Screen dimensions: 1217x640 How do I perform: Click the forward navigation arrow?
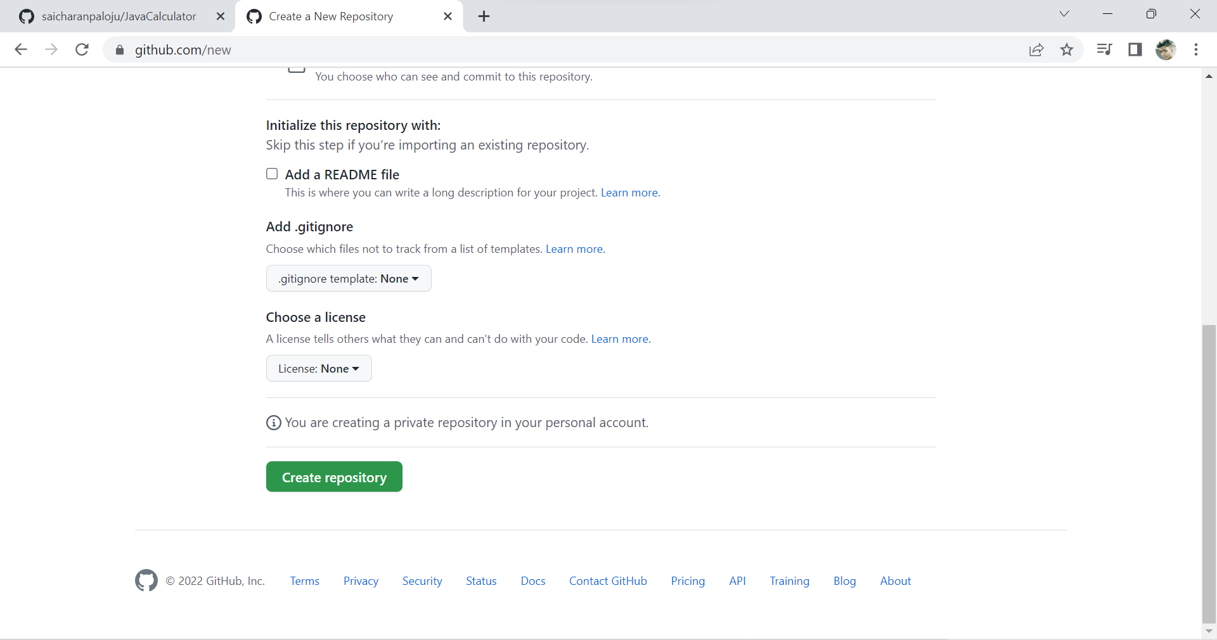(51, 50)
